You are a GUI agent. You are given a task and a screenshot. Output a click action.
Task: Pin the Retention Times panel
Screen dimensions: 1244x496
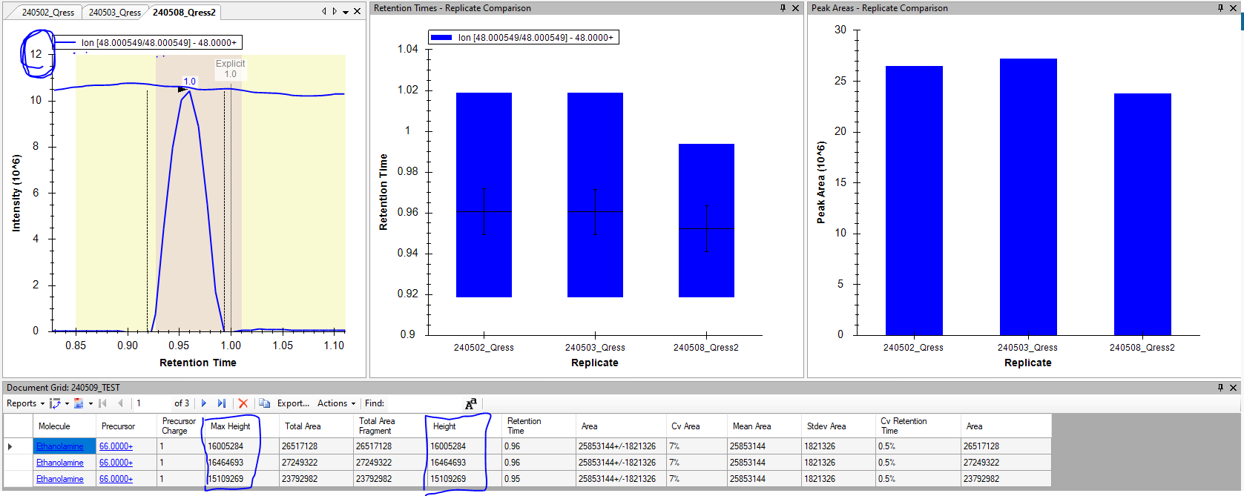click(783, 8)
